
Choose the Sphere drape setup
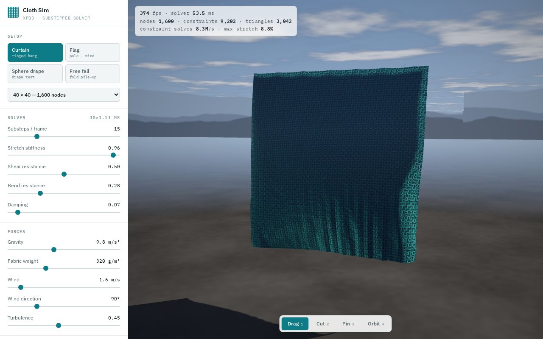pyautogui.click(x=35, y=74)
